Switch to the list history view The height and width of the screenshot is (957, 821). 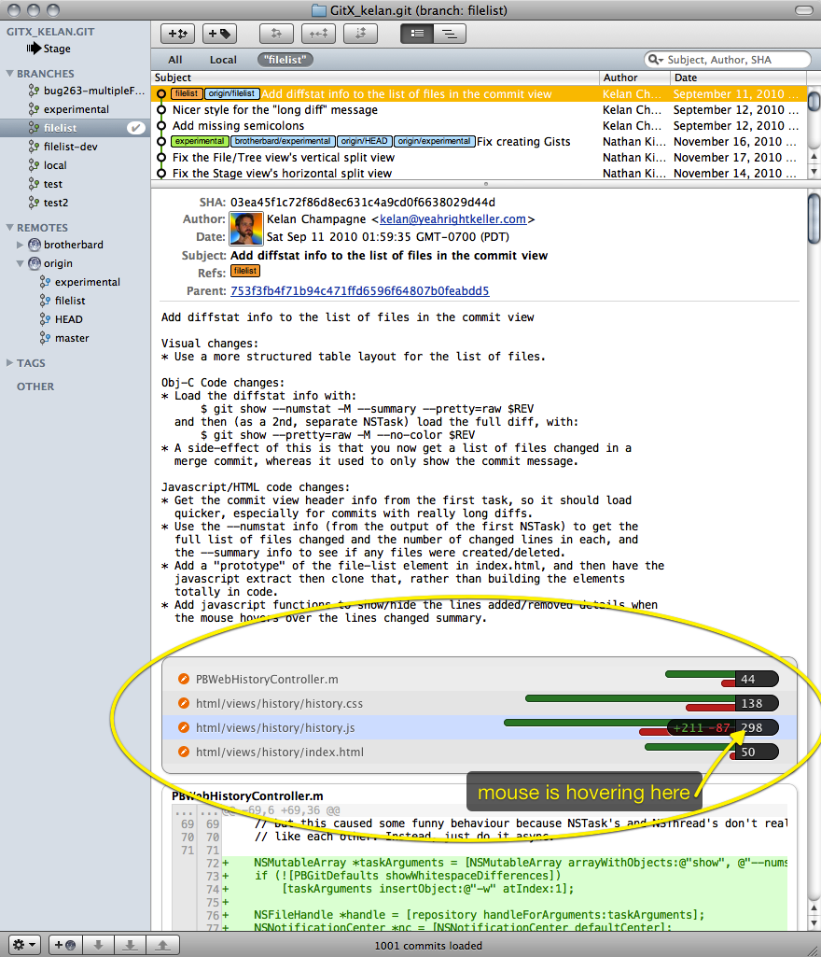coord(416,34)
